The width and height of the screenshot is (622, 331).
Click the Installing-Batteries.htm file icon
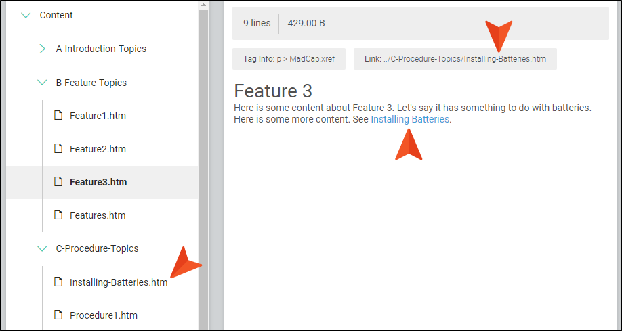[x=58, y=282]
